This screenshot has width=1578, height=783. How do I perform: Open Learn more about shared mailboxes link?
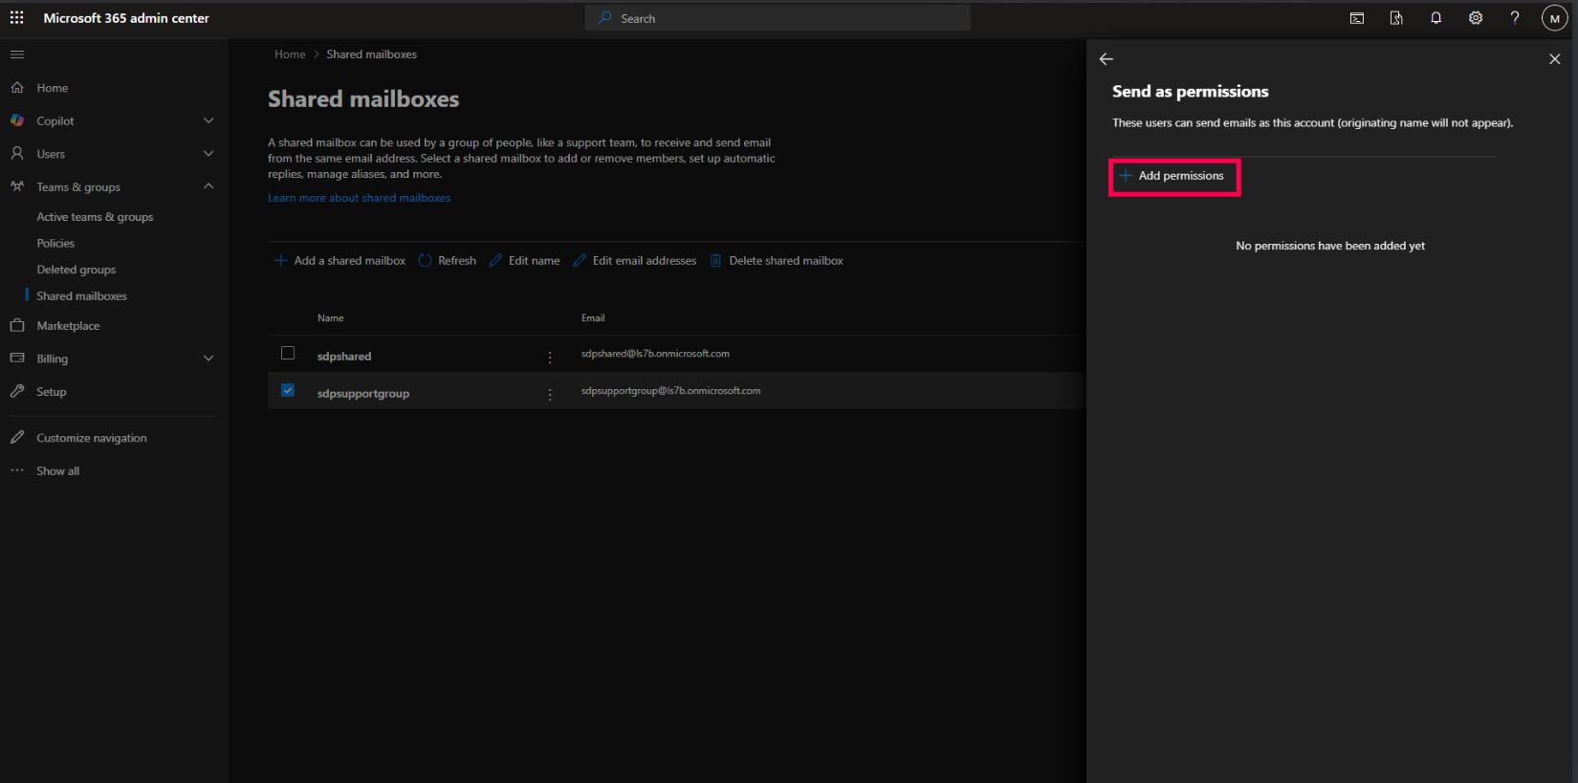pyautogui.click(x=359, y=198)
